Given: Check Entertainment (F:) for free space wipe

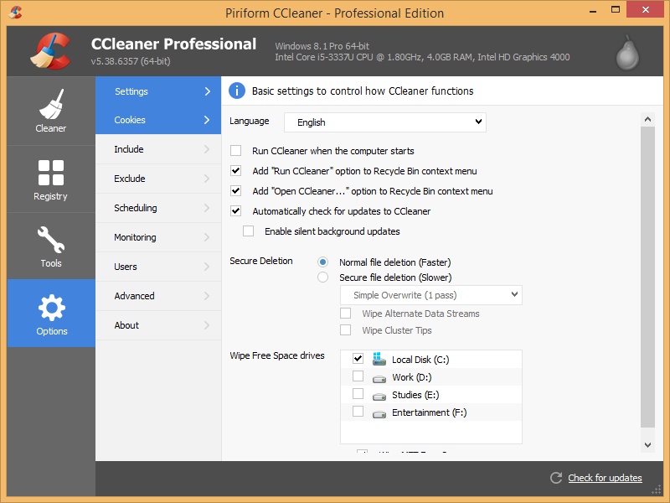Looking at the screenshot, I should click(x=358, y=411).
